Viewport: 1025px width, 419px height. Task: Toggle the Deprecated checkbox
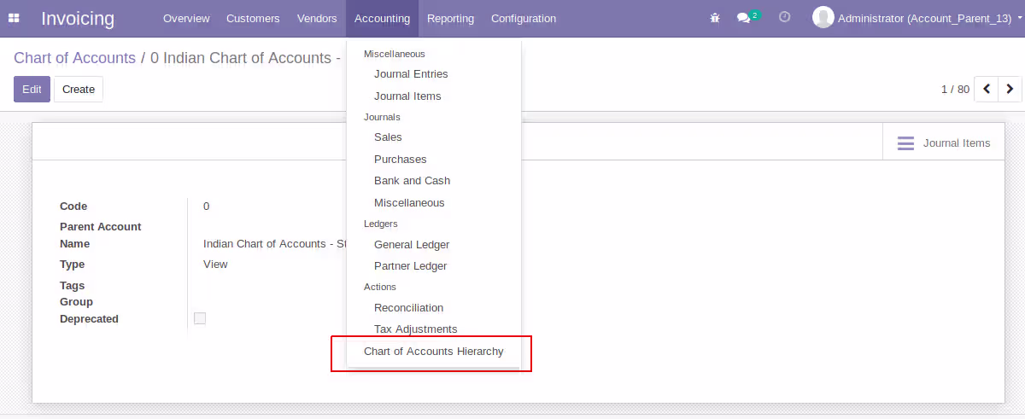pyautogui.click(x=200, y=318)
